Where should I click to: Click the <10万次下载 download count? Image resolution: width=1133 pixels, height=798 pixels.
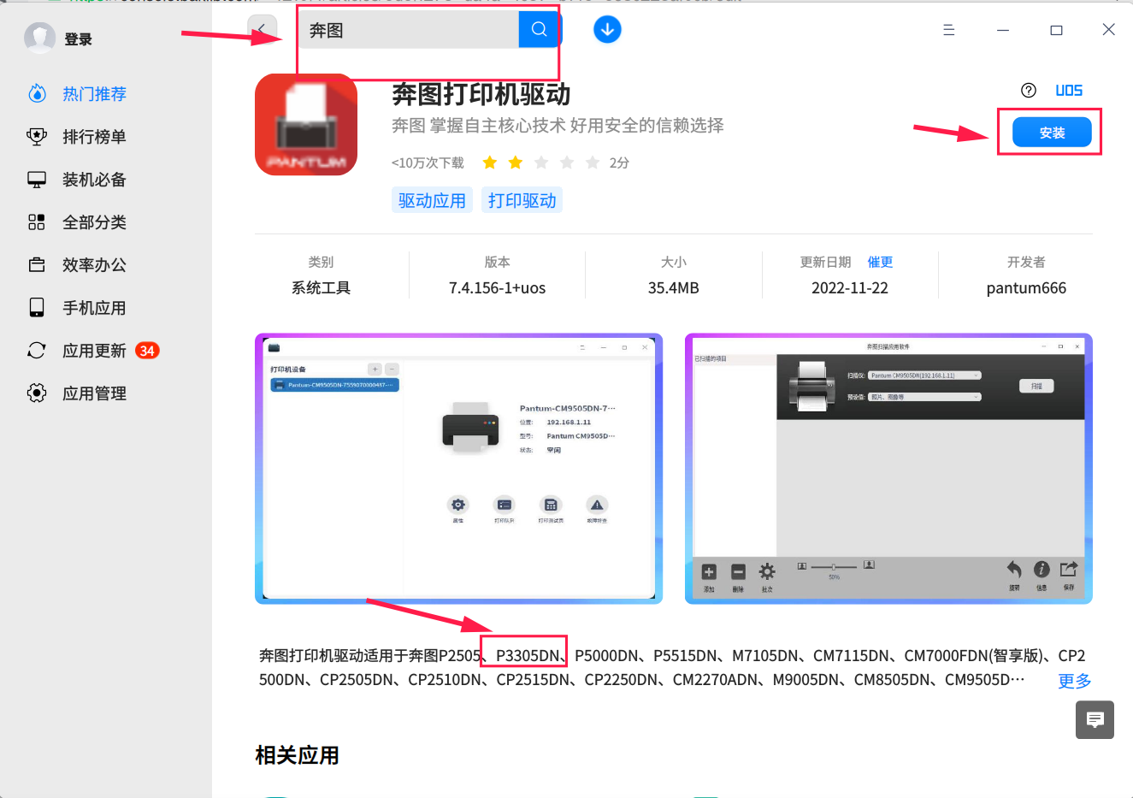[428, 163]
